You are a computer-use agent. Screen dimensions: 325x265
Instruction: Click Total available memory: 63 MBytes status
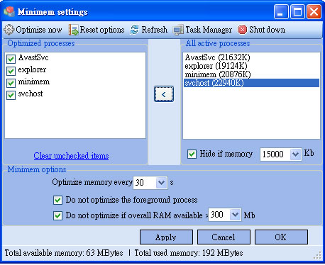pos(64,253)
